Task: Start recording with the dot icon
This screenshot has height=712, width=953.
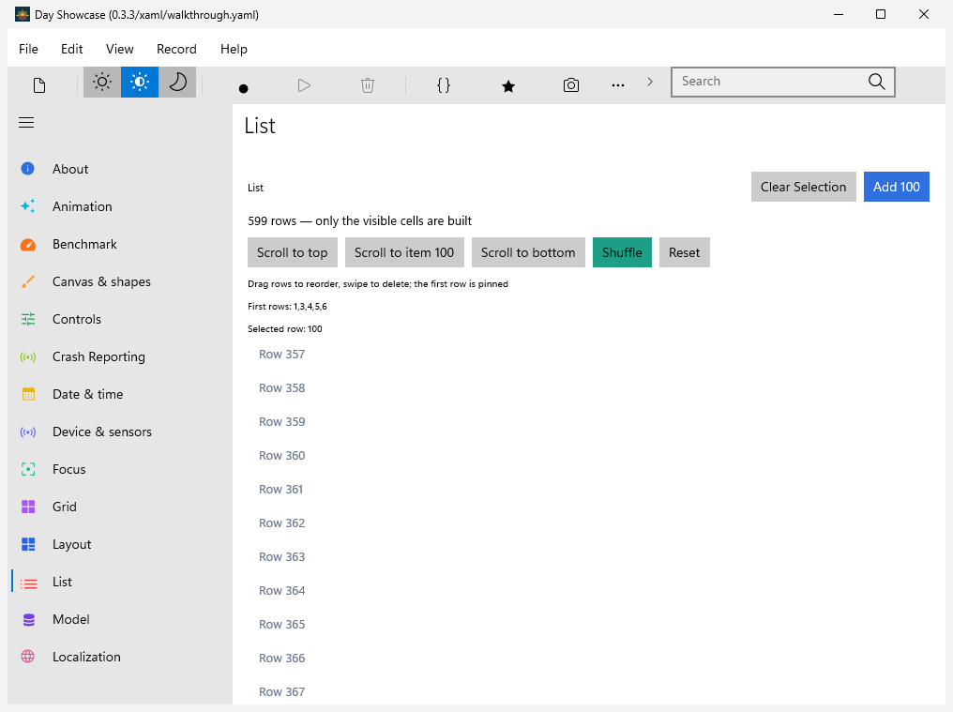Action: (x=243, y=89)
